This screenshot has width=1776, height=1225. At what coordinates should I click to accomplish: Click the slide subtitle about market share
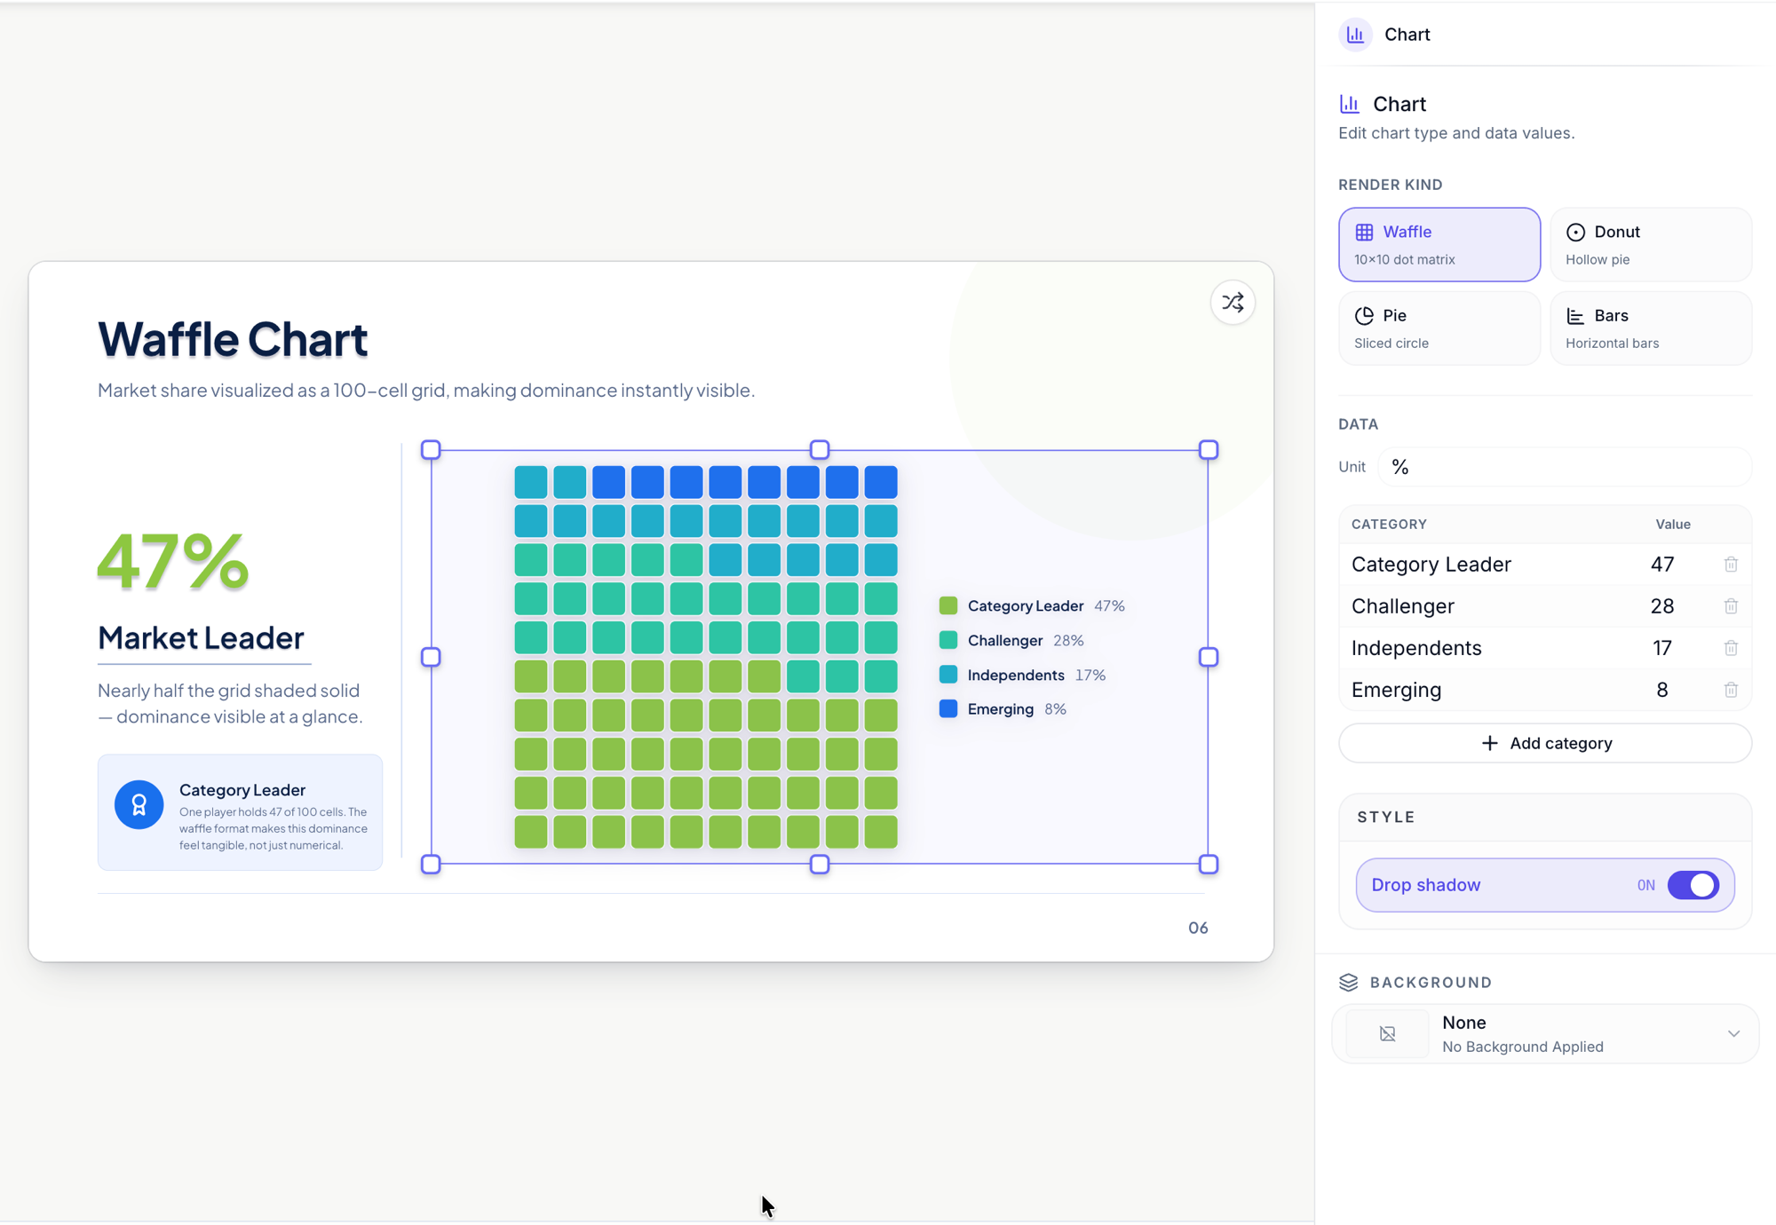point(426,391)
